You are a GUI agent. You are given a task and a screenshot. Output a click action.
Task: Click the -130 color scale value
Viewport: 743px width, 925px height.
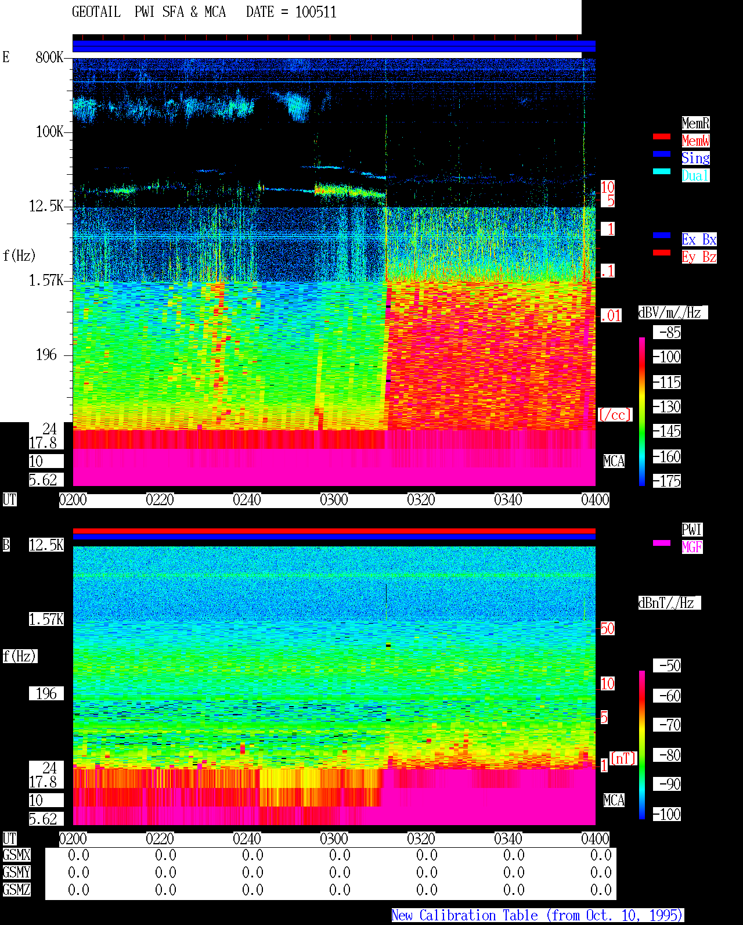tap(668, 406)
